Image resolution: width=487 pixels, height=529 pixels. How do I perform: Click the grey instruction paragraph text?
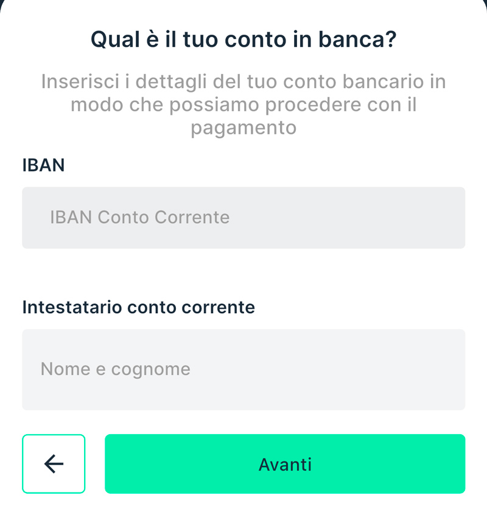point(243,104)
